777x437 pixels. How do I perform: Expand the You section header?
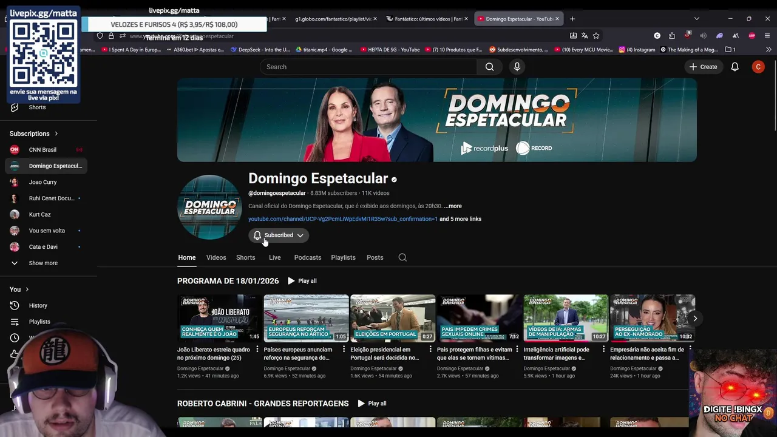19,290
